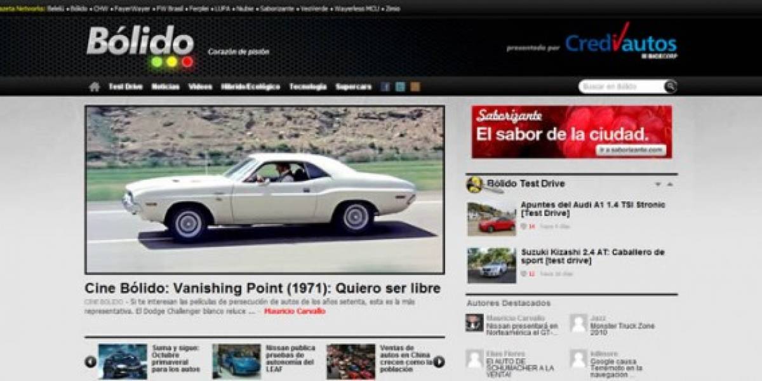Image resolution: width=762 pixels, height=381 pixels.
Task: Open the Vanishing Point featured car image
Action: coord(265,190)
